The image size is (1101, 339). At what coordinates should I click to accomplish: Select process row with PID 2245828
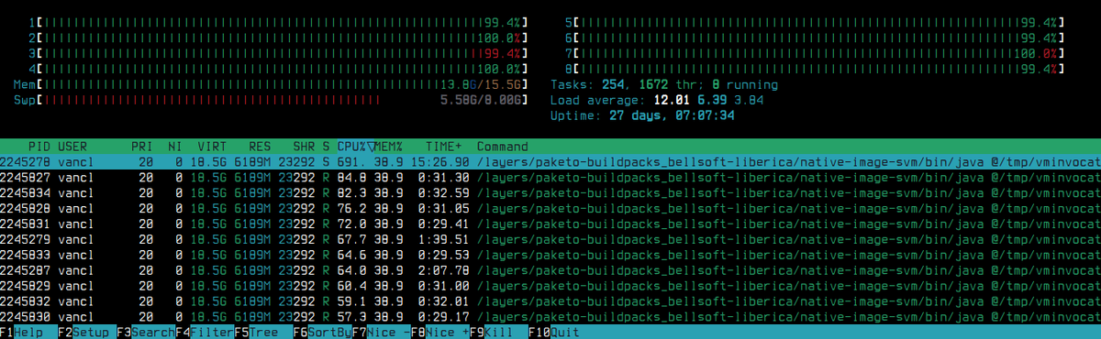[550, 208]
